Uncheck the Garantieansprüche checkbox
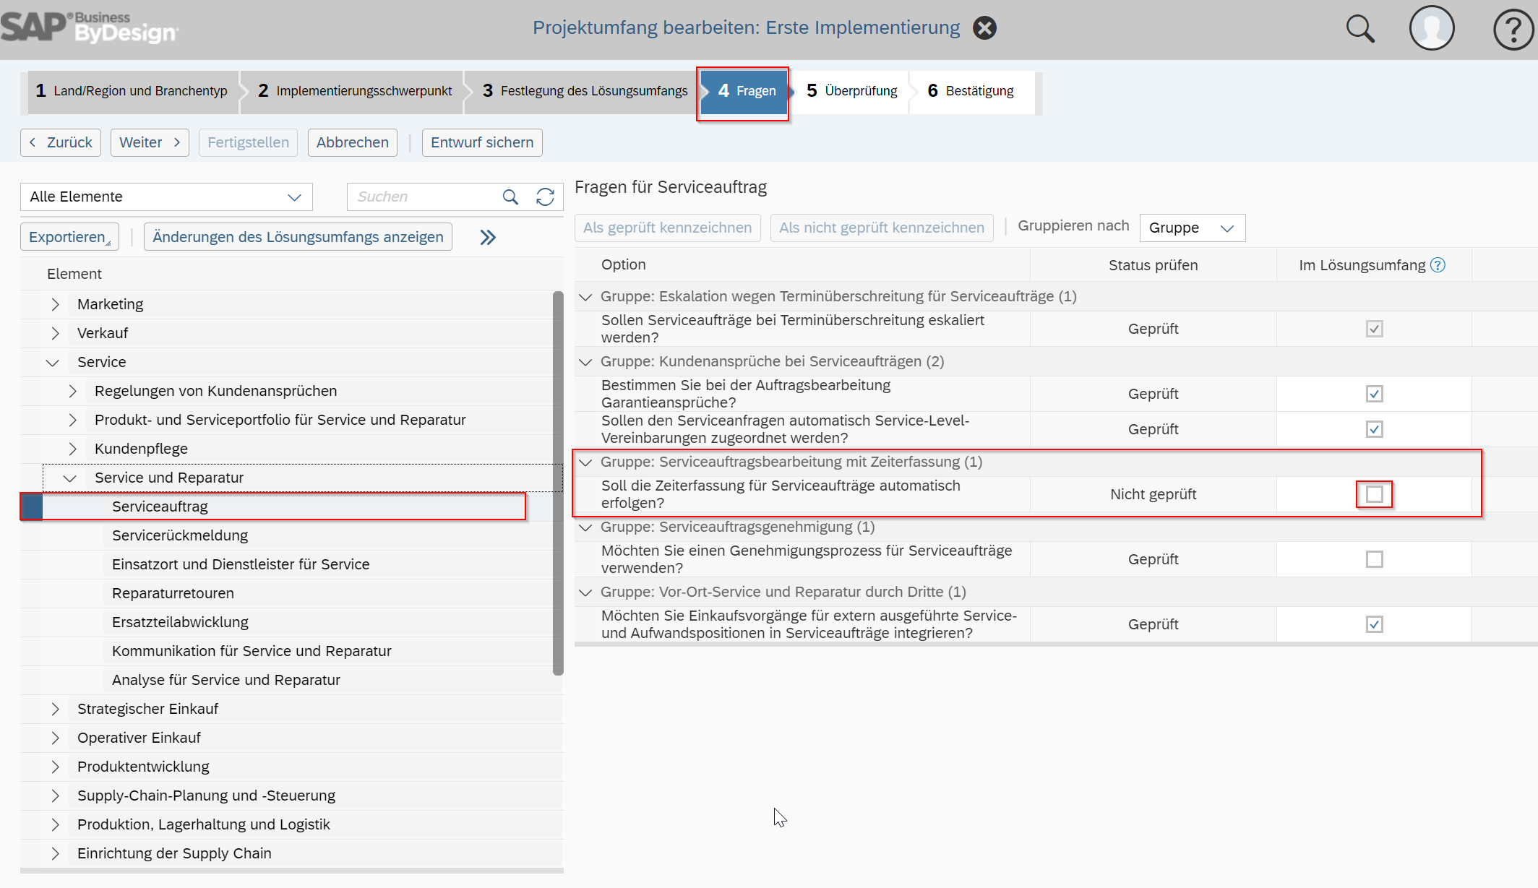Image resolution: width=1538 pixels, height=888 pixels. click(x=1374, y=394)
